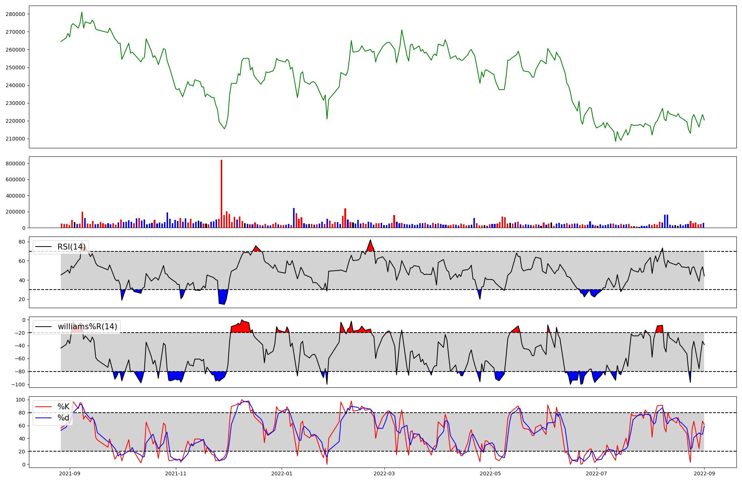Click the tallest red volume bar
The height and width of the screenshot is (482, 742).
[x=221, y=193]
